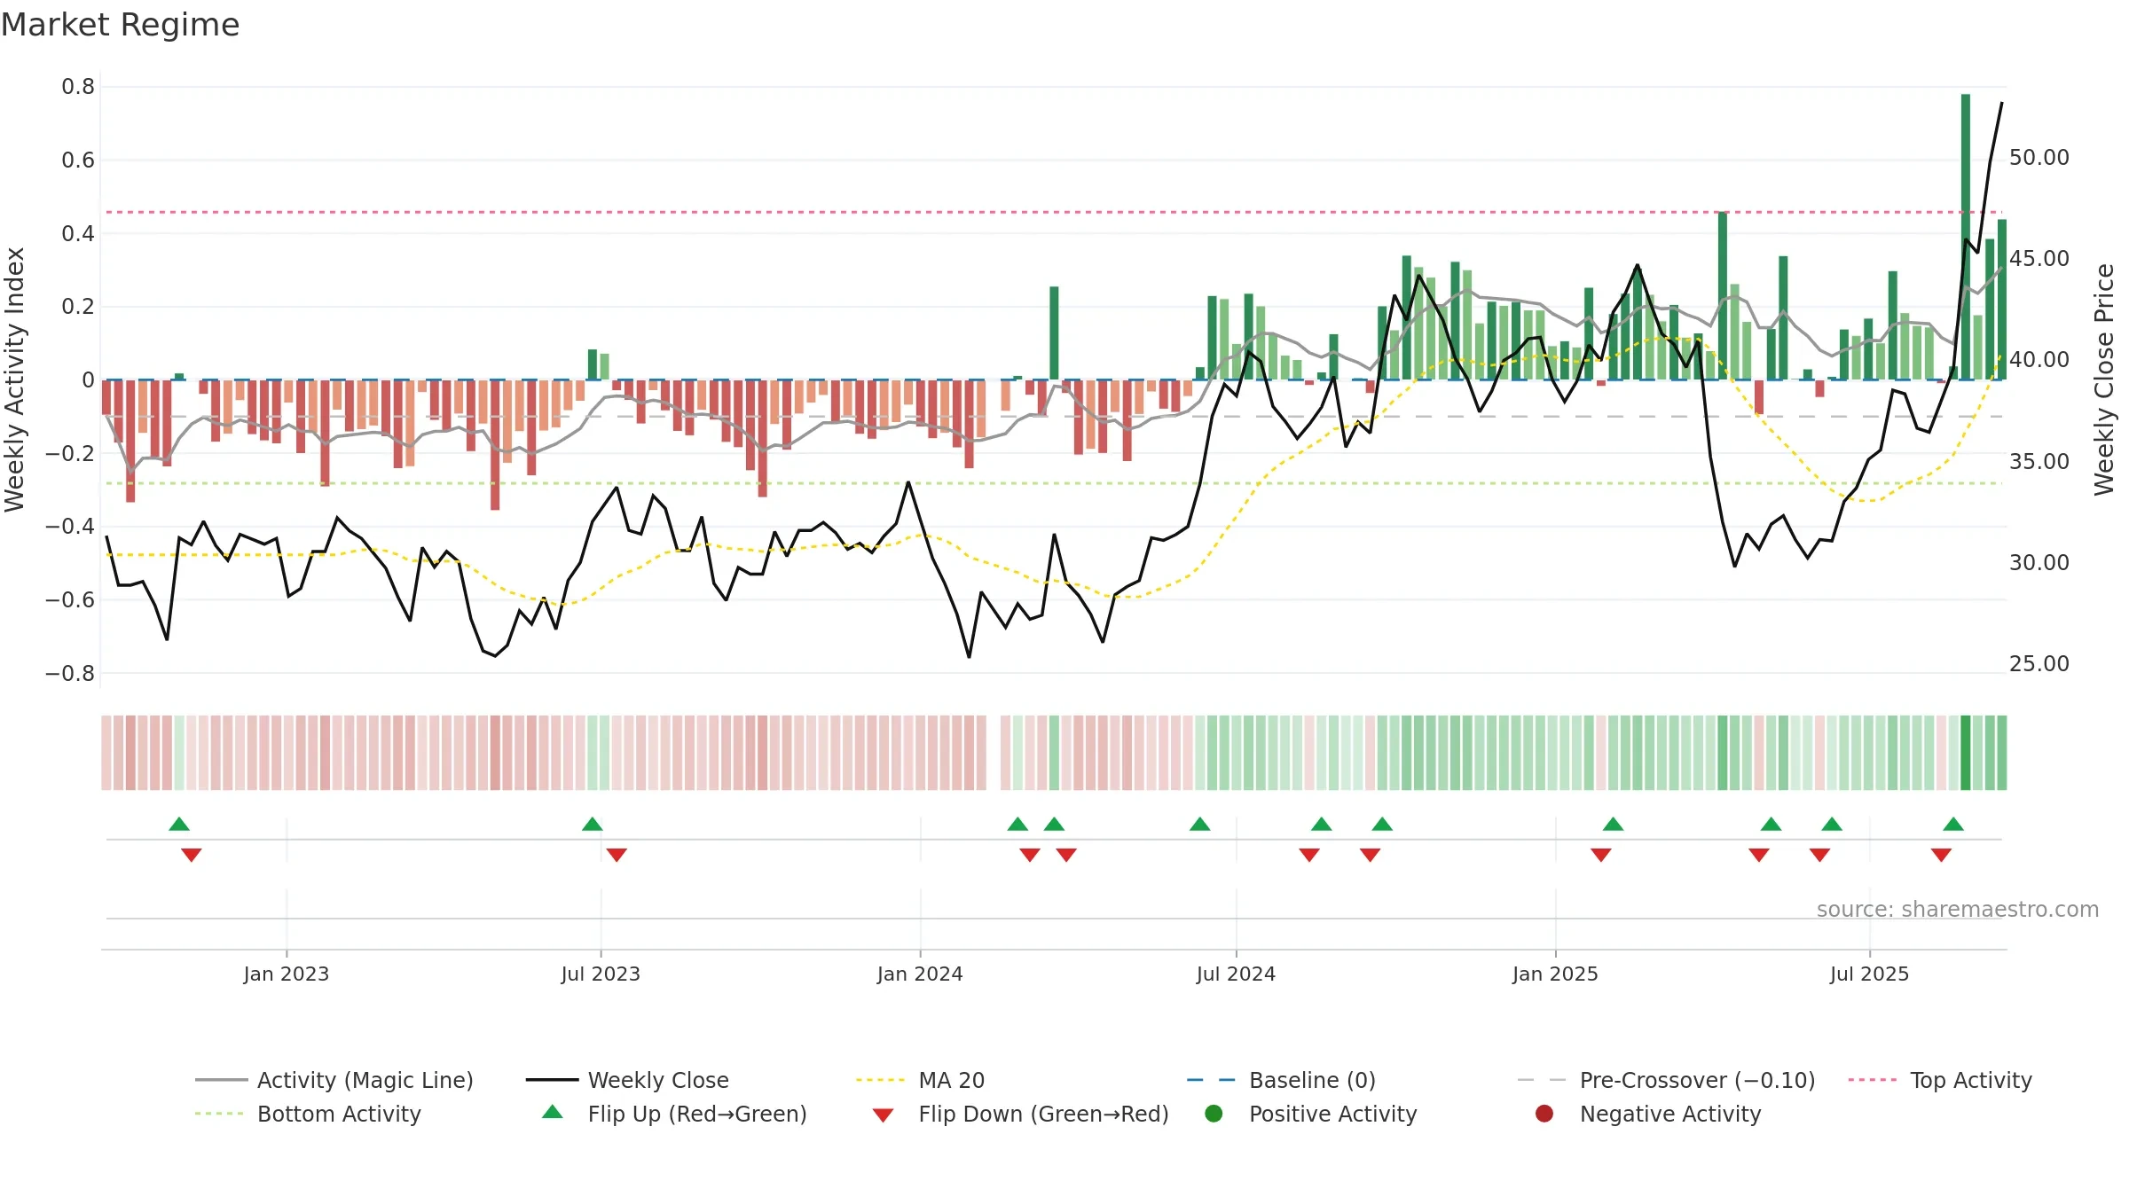Click the 30.00 price axis tick label
The image size is (2129, 1197).
click(2039, 563)
